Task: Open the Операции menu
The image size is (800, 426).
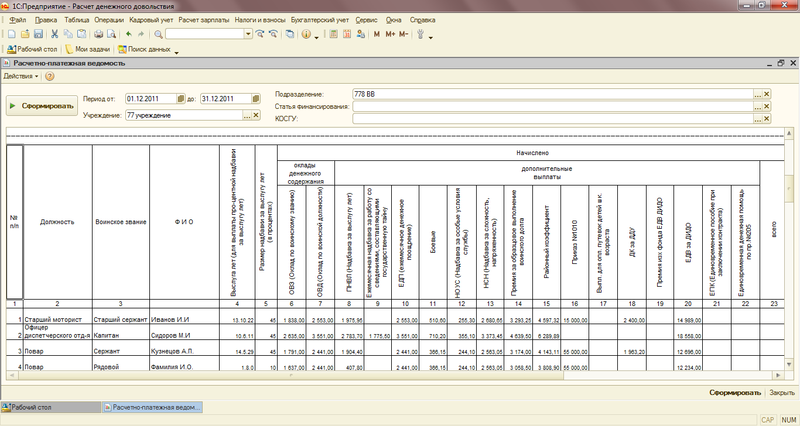Action: (109, 20)
